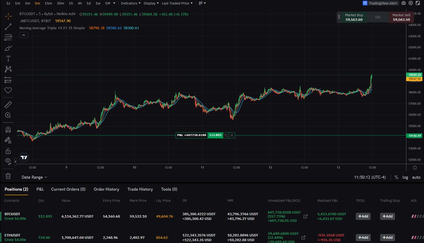Click the Market Buy button
The image size is (424, 243).
point(354,17)
